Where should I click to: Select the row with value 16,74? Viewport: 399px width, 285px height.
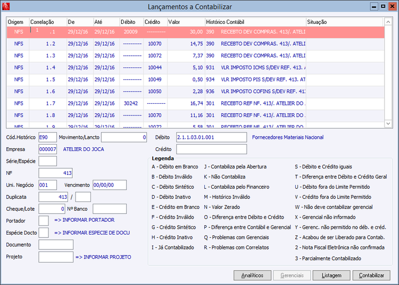(160, 103)
